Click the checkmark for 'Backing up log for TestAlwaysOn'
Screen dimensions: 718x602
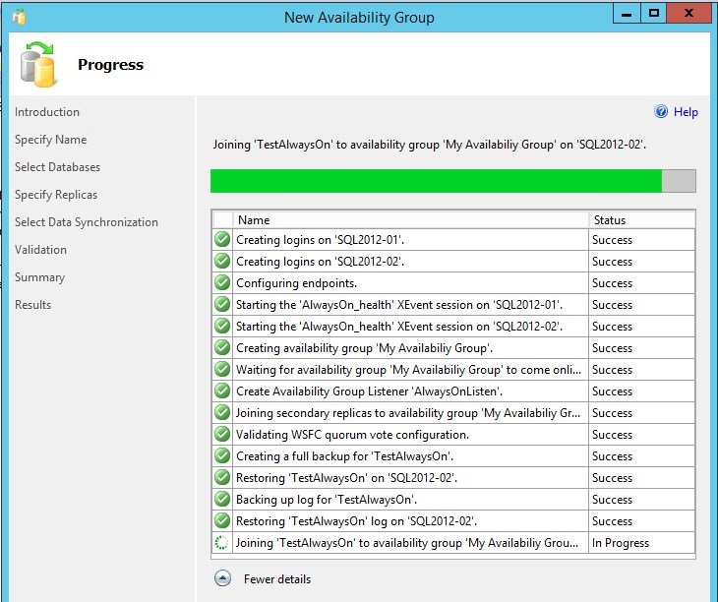pos(222,500)
